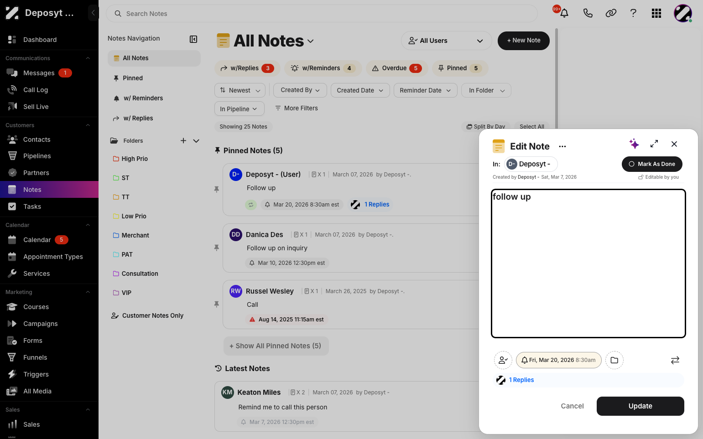Screen dimensions: 703x439
Task: Collapse the Notes Navigation panel icon
Action: 193,39
